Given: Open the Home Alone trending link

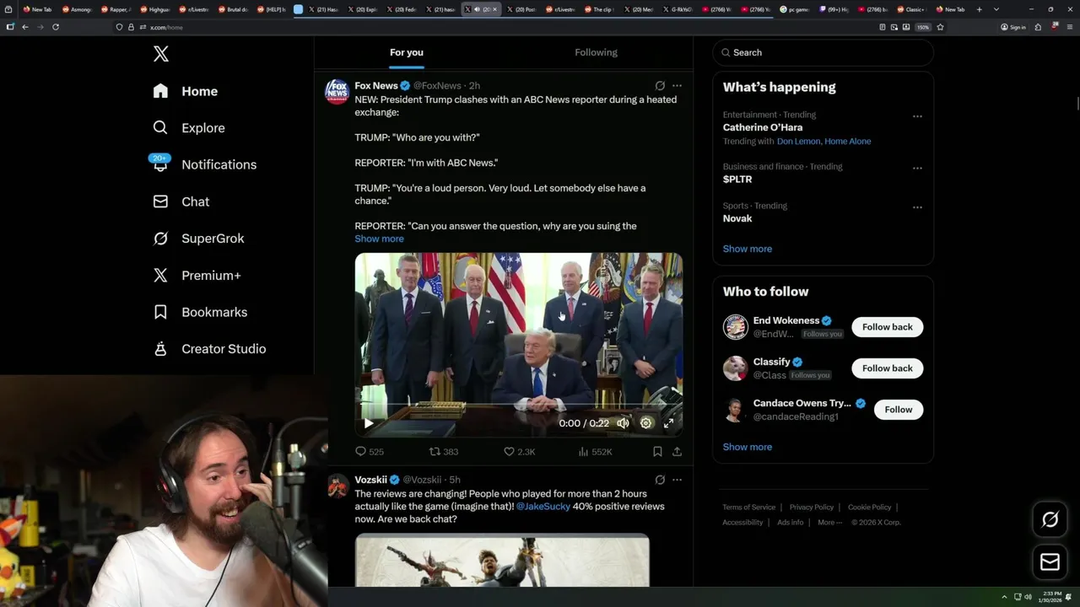Looking at the screenshot, I should point(847,142).
